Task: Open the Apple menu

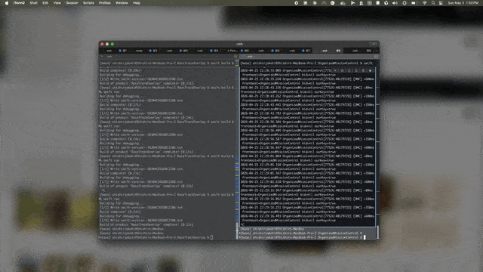Action: [7, 3]
